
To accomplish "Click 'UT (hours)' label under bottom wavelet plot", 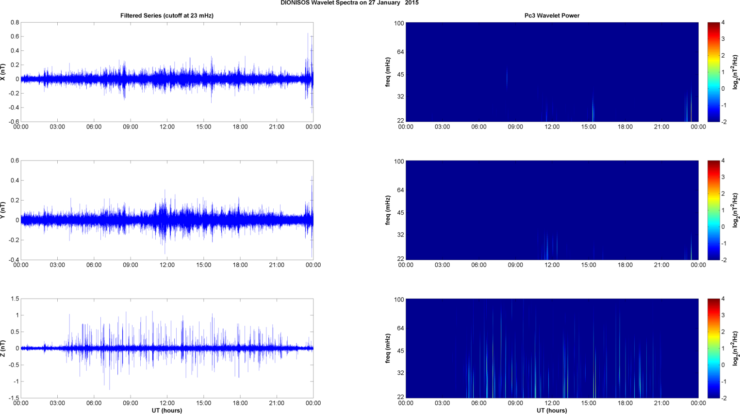I will (552, 411).
